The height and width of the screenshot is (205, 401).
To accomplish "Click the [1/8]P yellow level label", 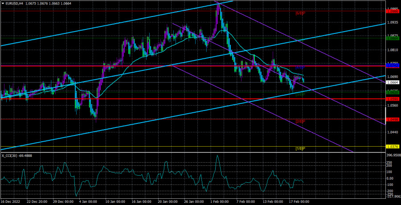I will click(300, 148).
